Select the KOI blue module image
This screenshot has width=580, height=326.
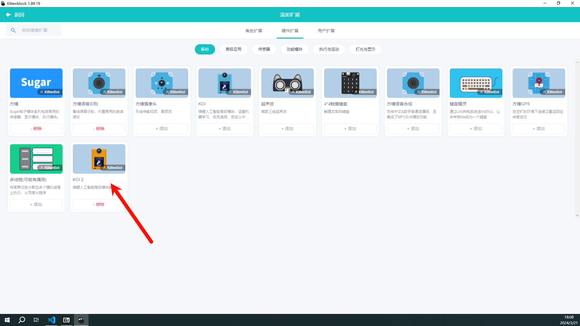(225, 83)
